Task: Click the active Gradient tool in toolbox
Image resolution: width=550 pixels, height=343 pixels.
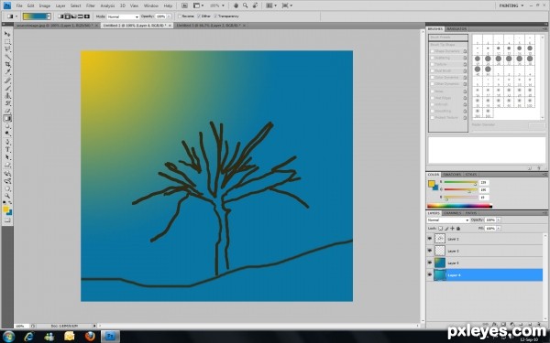Action: (x=7, y=119)
